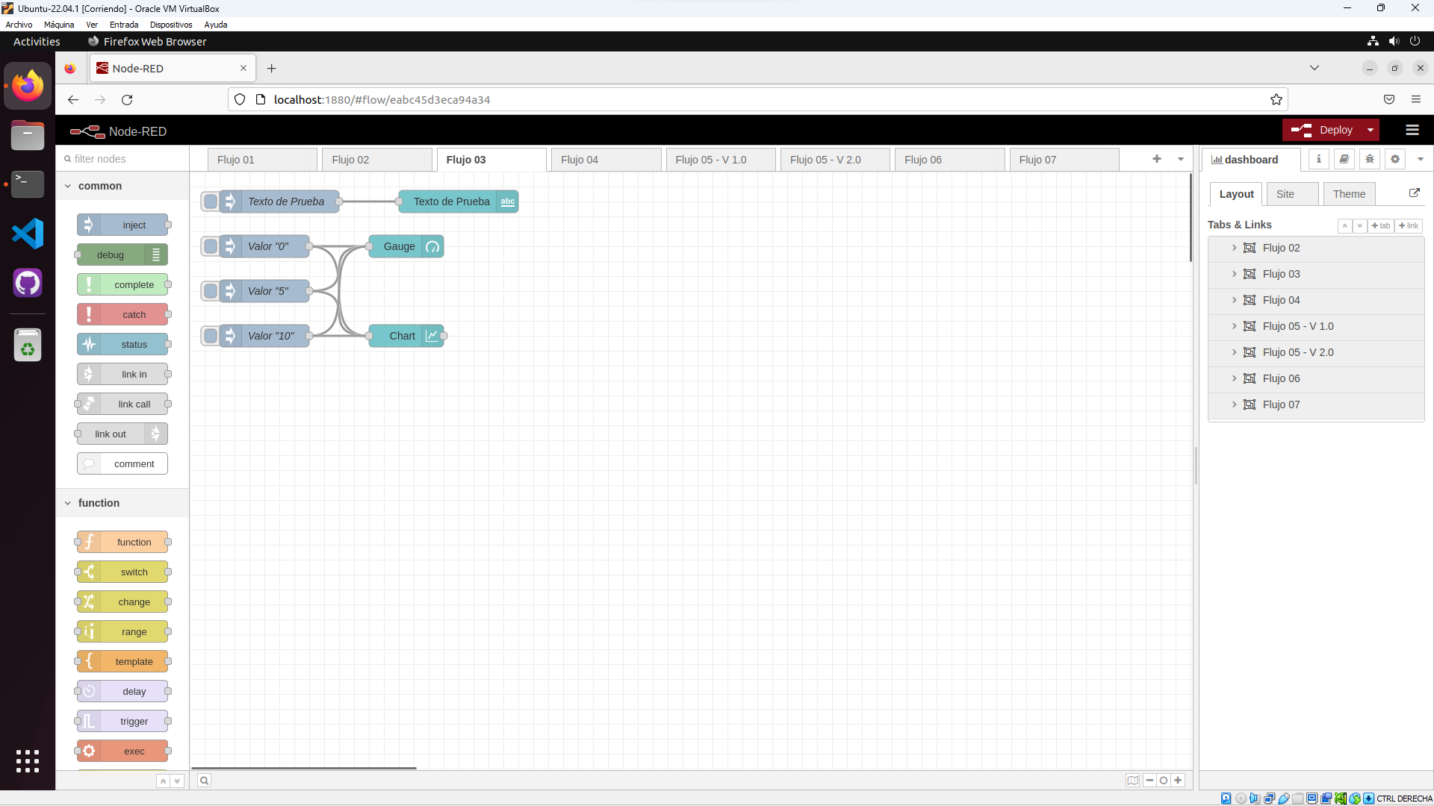Click the debug messages bug icon in sidebar
Screen dimensions: 1434x806
(x=1369, y=159)
